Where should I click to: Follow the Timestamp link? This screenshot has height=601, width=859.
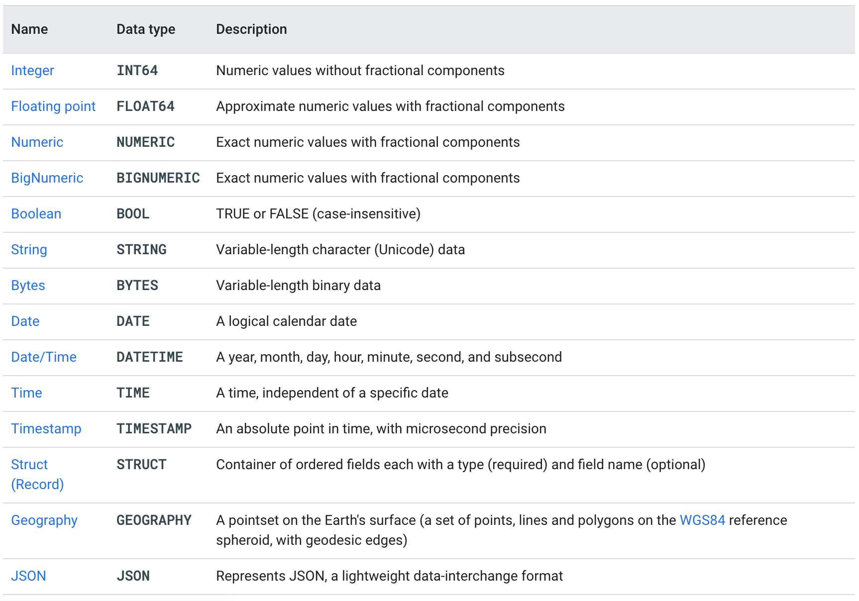[46, 429]
